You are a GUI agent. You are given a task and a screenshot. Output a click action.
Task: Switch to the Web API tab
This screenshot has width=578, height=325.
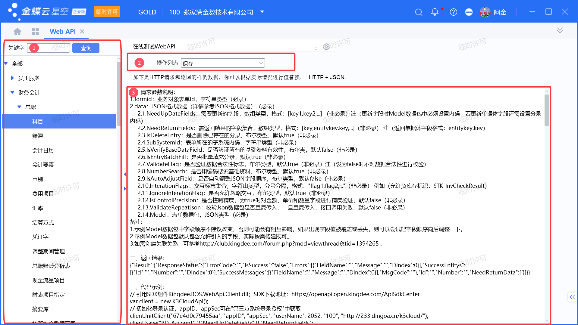coord(63,31)
